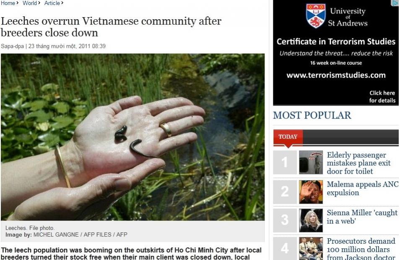
Task: Click 'Click here for details' on the ad
Action: click(x=382, y=97)
